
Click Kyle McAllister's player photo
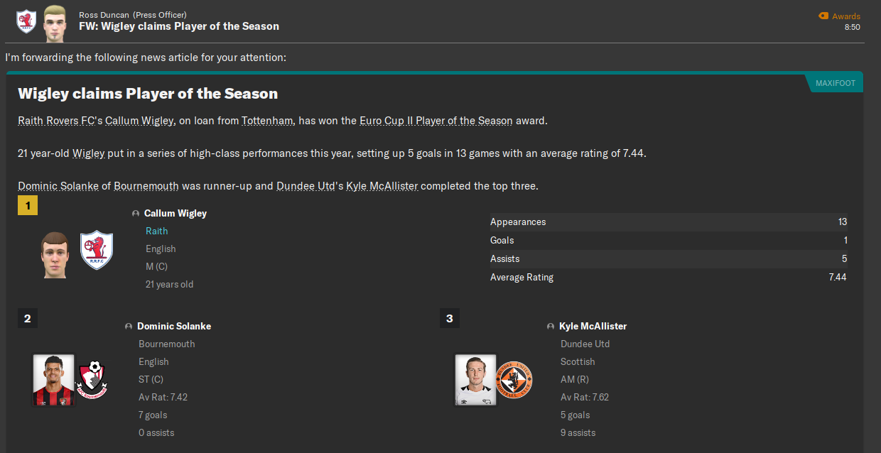475,380
